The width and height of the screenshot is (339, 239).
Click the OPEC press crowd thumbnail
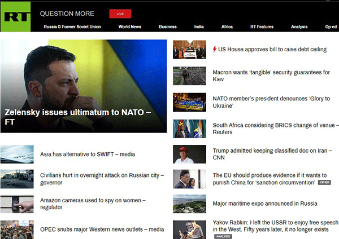click(17, 229)
